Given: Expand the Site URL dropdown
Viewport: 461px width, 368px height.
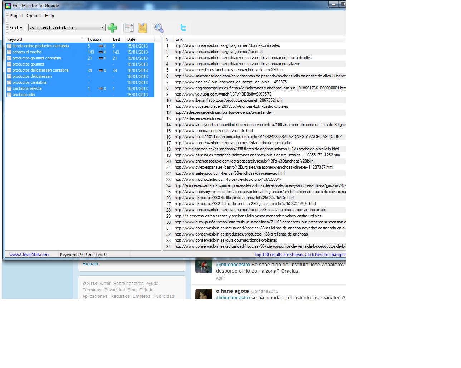Looking at the screenshot, I should [102, 28].
